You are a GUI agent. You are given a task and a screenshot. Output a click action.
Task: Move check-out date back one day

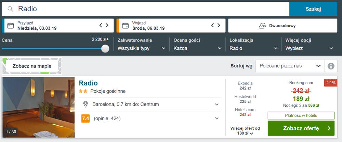[x=213, y=26]
